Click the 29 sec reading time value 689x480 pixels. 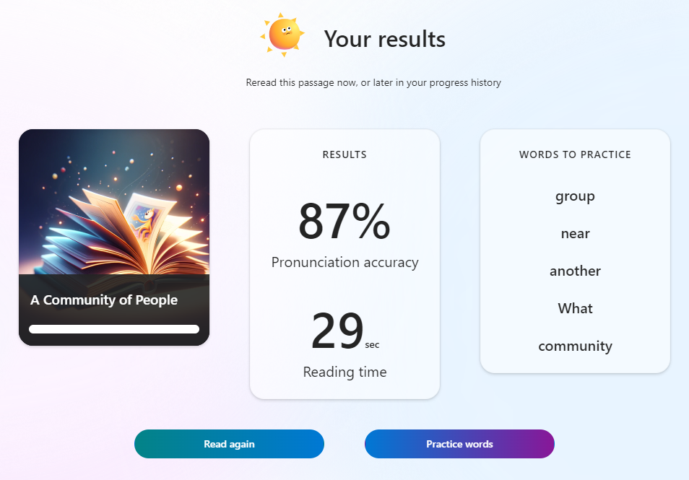[344, 330]
